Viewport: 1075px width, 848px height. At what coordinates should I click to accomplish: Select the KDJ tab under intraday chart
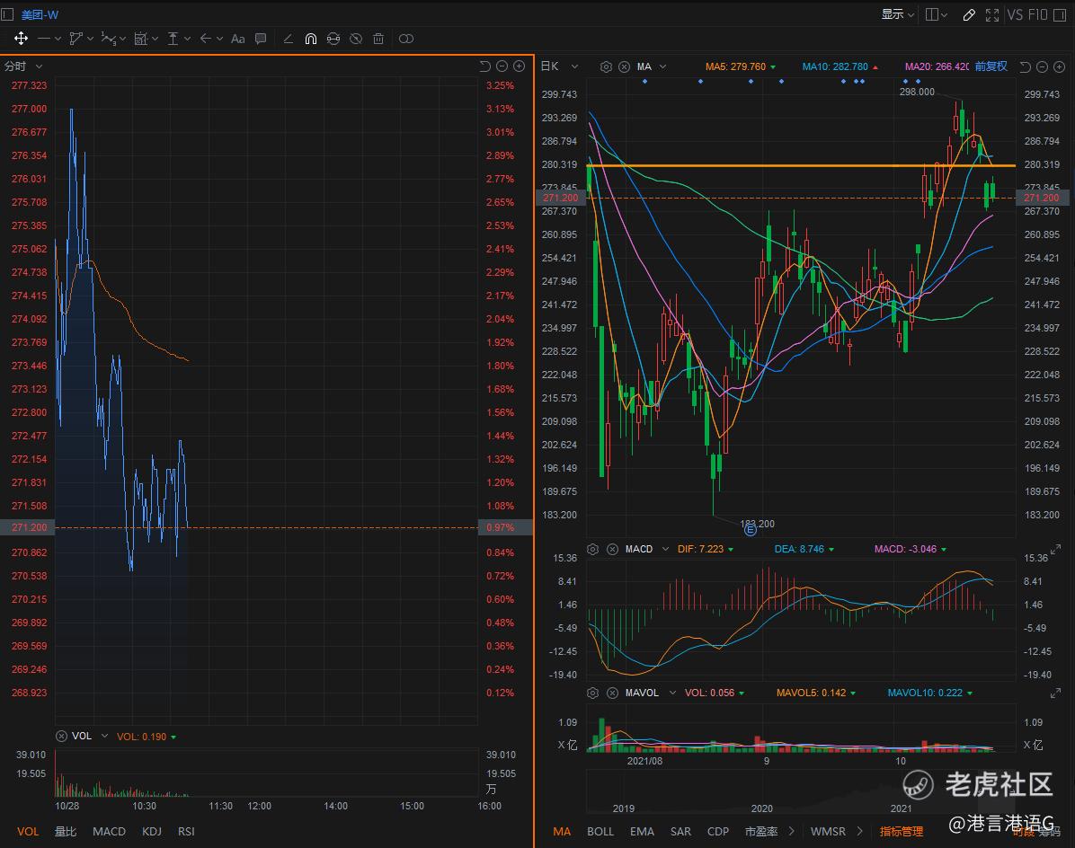152,831
